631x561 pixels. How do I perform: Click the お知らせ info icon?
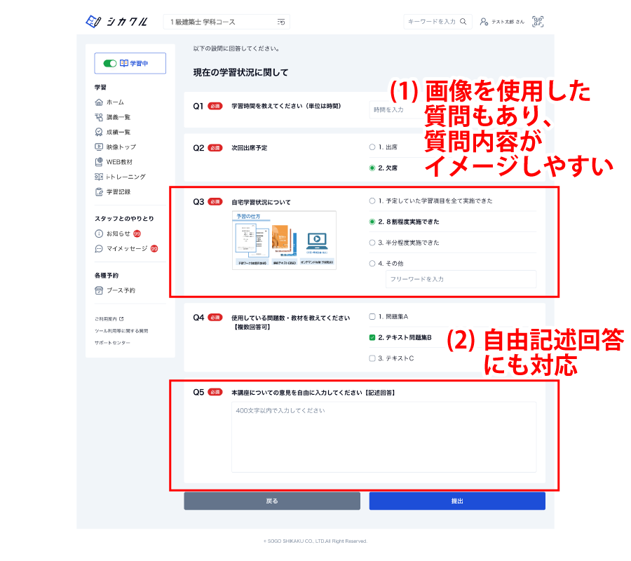99,234
